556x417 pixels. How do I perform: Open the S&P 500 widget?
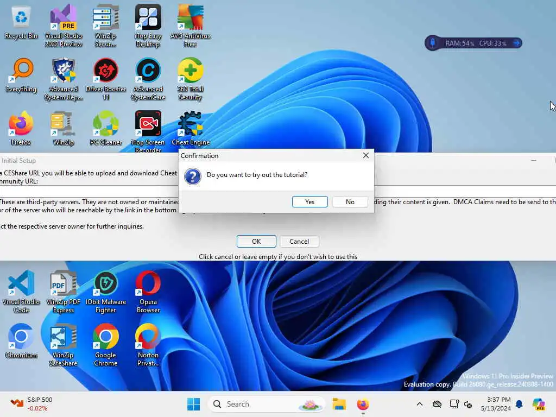tap(32, 404)
